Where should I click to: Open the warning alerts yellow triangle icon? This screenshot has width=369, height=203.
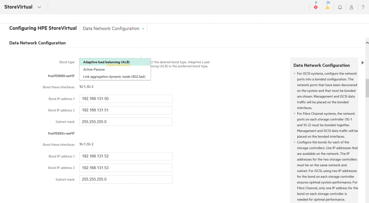tap(327, 7)
